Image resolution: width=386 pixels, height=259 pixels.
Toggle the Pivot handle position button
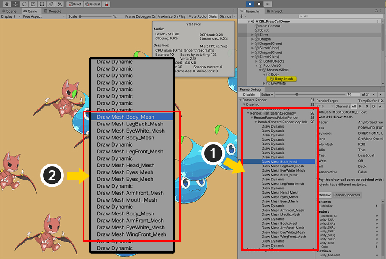(x=75, y=4)
